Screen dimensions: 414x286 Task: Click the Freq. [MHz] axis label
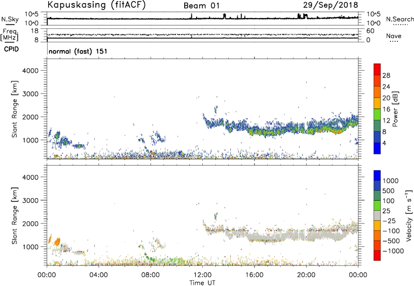(x=9, y=35)
